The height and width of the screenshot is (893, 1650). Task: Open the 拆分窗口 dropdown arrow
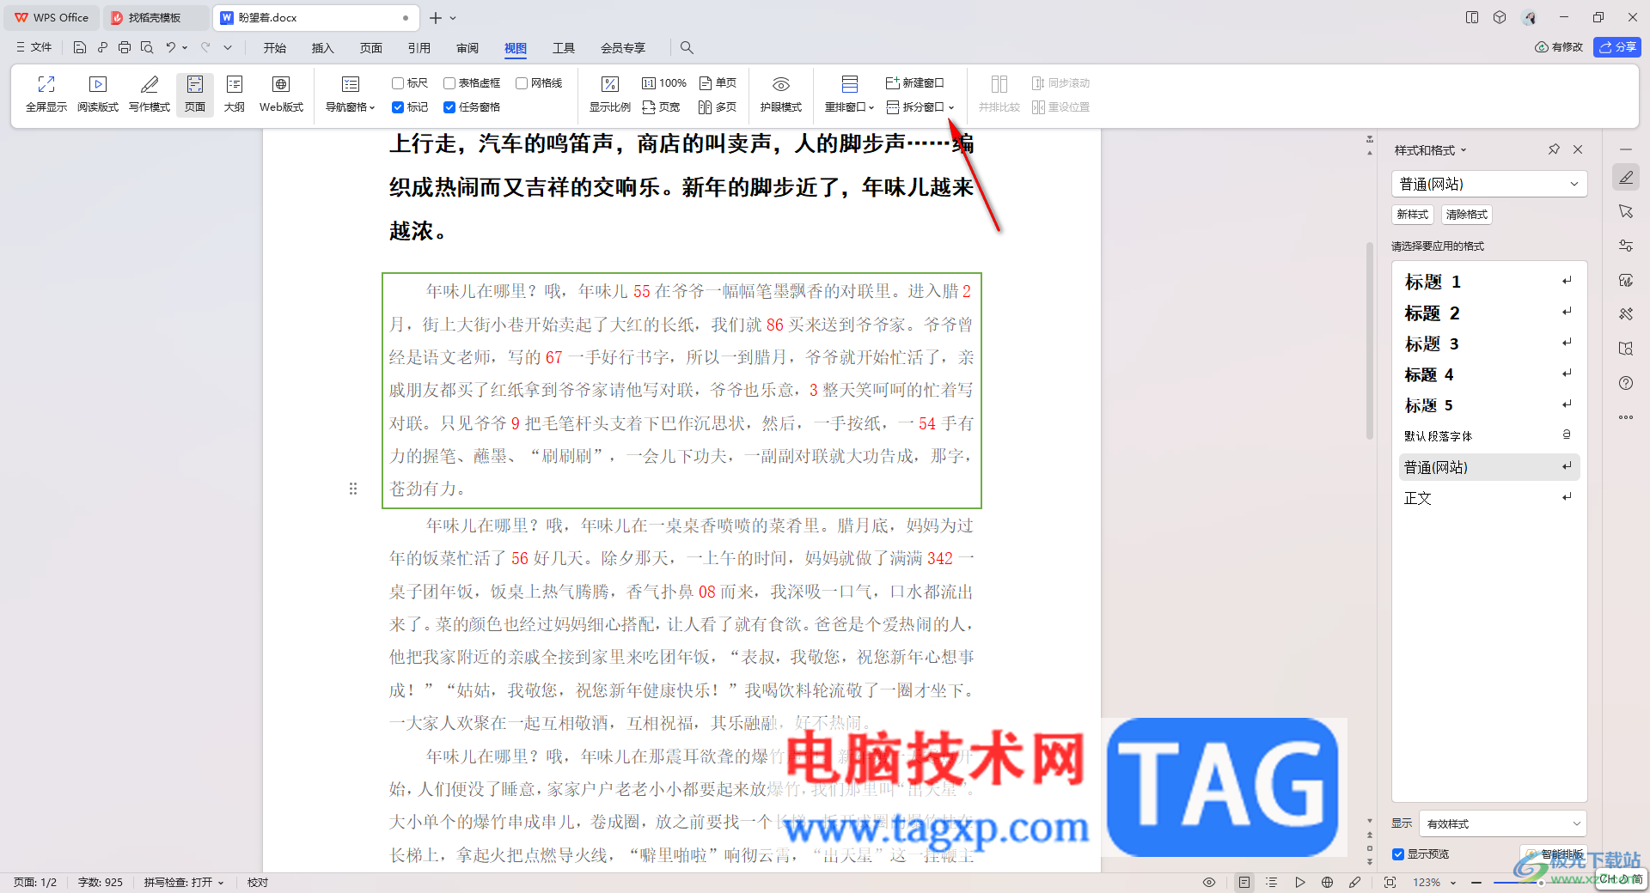[951, 107]
